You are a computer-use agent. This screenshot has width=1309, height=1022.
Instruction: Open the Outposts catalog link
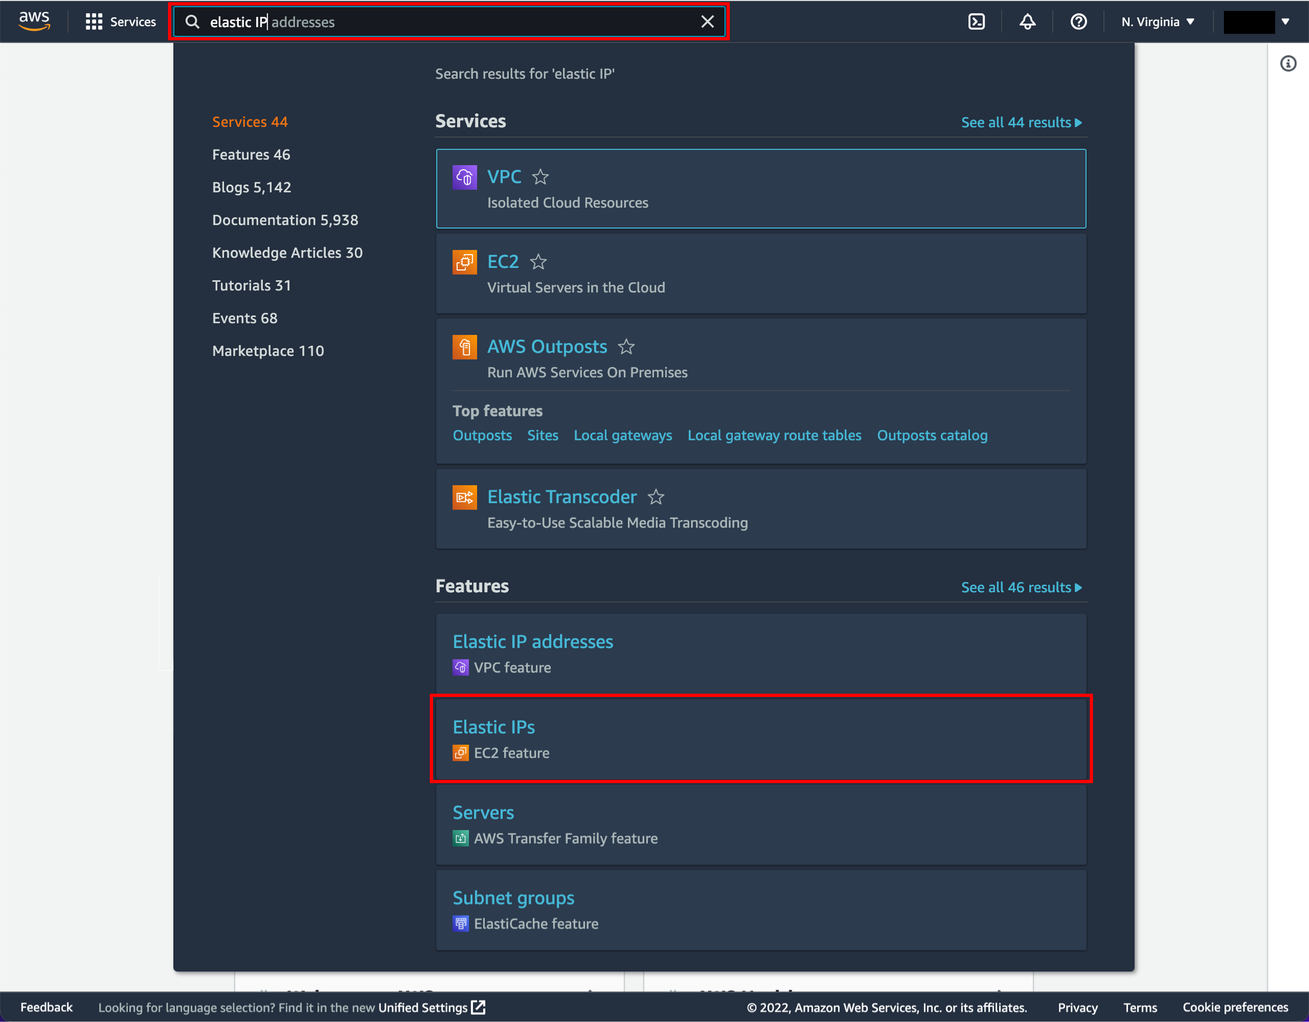932,435
